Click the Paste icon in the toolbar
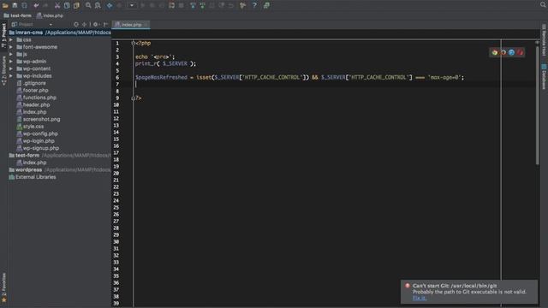The image size is (548, 308). click(x=76, y=5)
